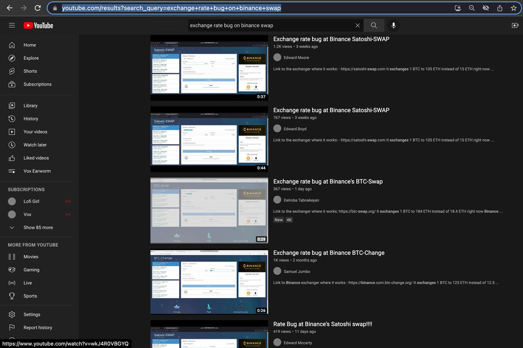Open title of video by Edward Moore
Screen dimensions: 523x348
point(331,39)
